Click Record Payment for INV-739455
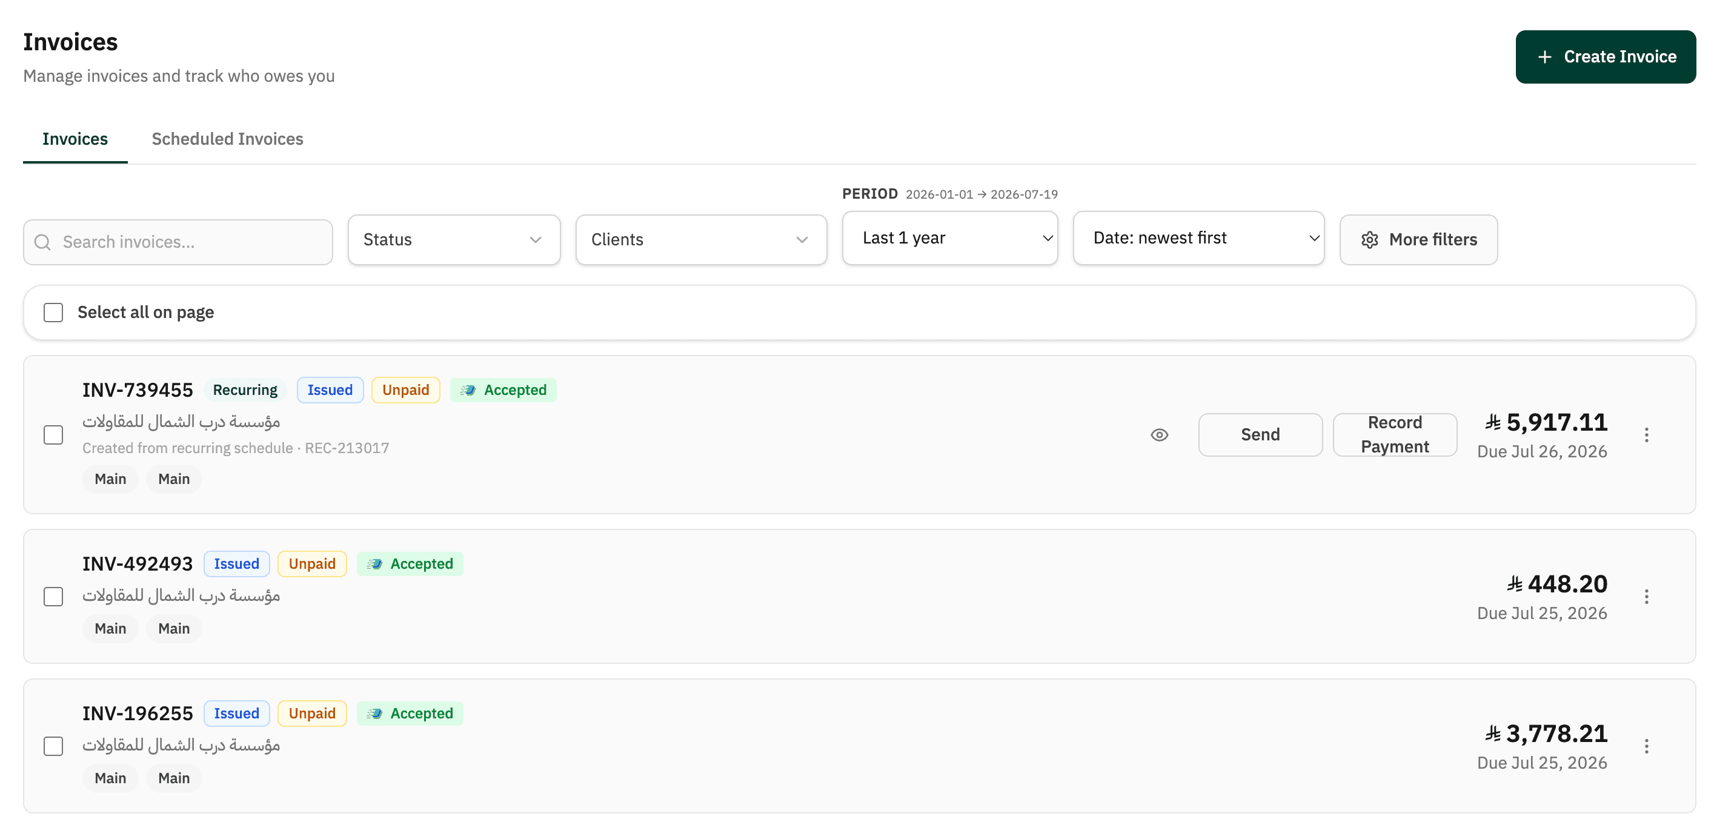The image size is (1734, 825). pyautogui.click(x=1395, y=435)
